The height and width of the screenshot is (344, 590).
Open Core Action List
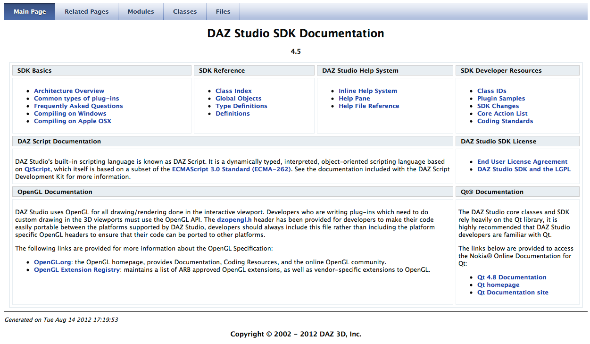502,114
